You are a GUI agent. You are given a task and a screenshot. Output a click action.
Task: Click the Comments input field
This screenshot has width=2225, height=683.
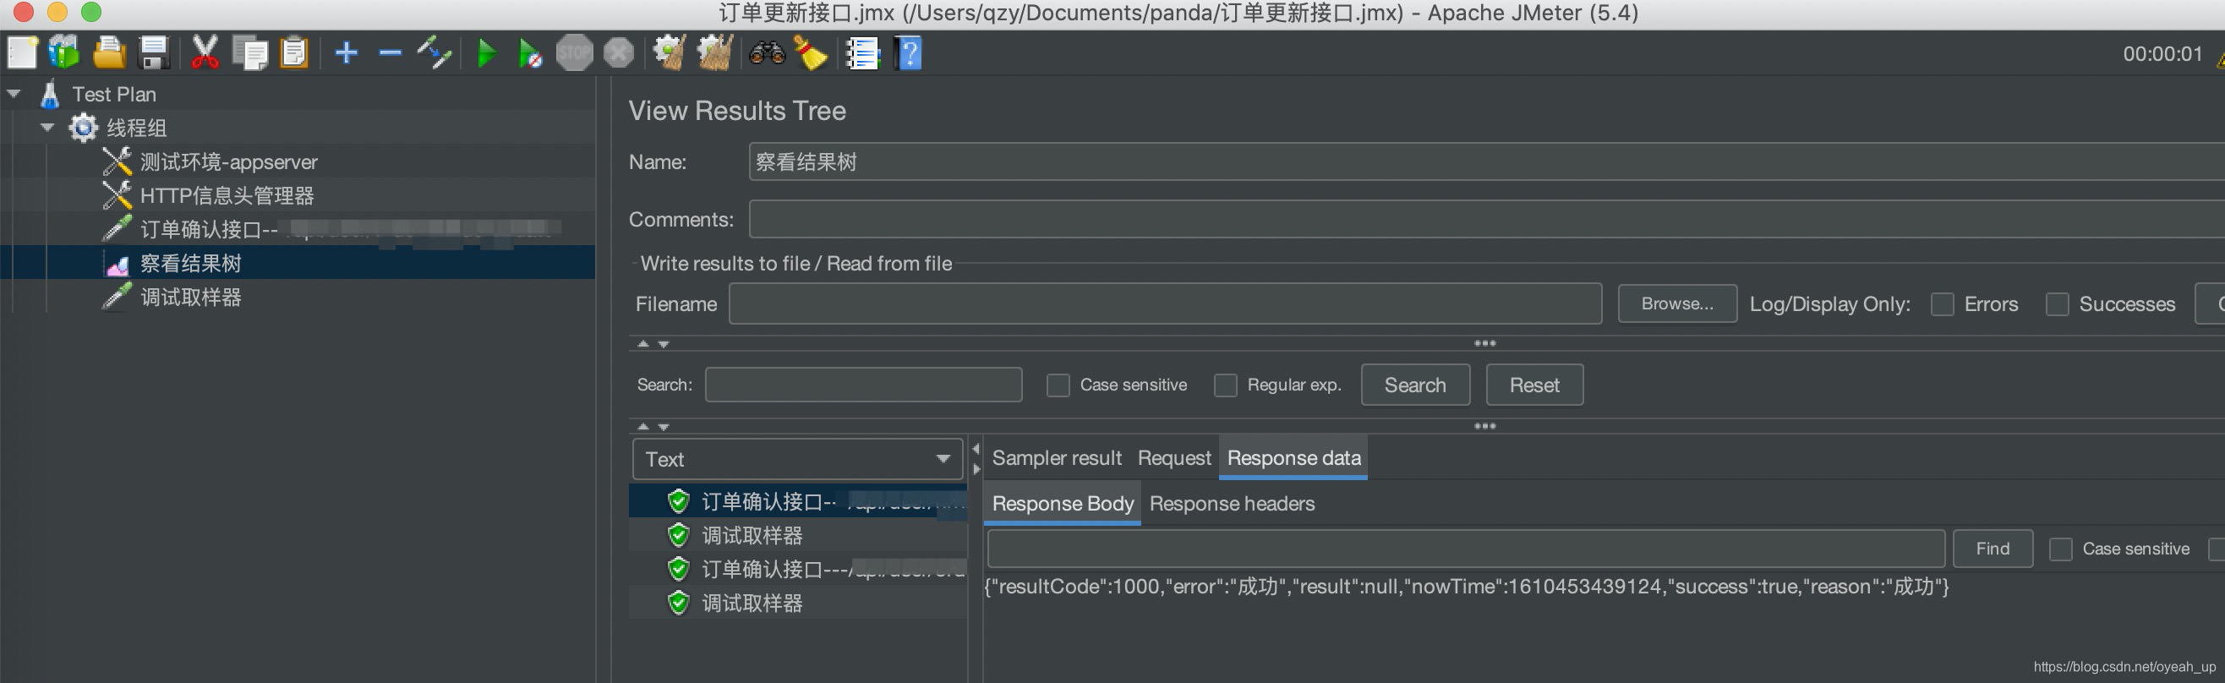[x=1485, y=219]
